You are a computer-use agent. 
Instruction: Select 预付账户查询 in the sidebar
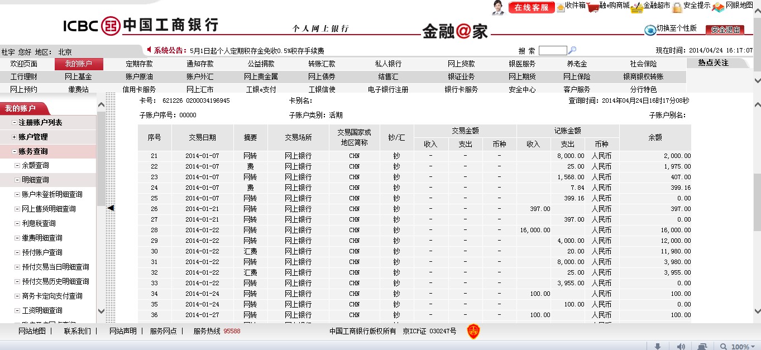(42, 253)
